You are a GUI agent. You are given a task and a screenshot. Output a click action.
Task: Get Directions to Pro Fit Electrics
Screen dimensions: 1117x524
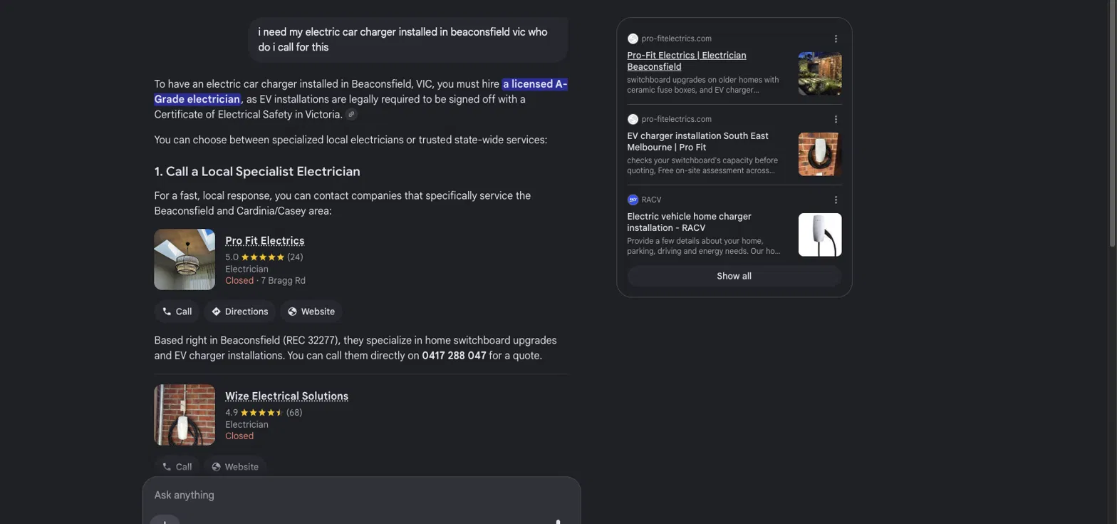tap(239, 312)
